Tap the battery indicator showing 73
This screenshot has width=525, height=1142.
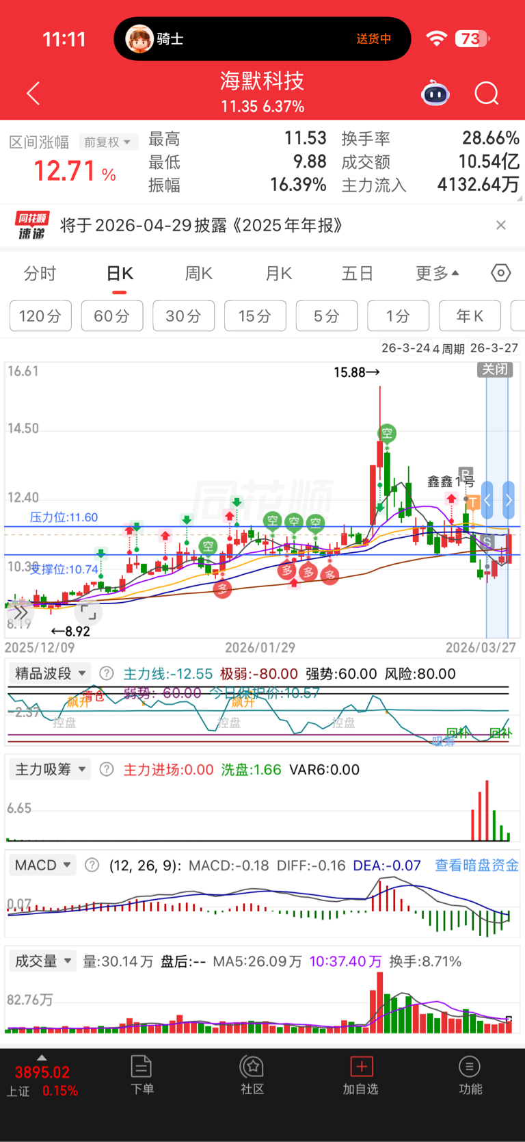472,39
